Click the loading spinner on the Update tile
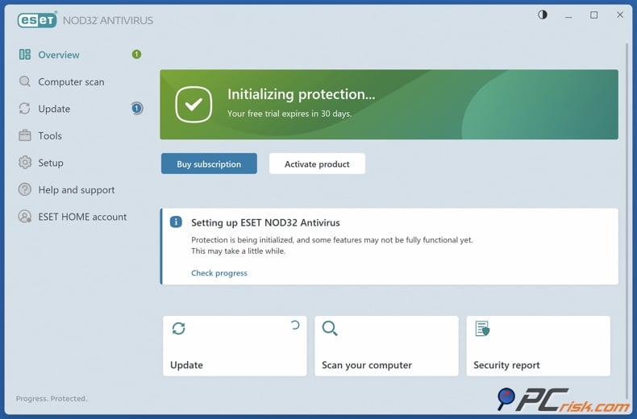The image size is (637, 419). [x=295, y=325]
